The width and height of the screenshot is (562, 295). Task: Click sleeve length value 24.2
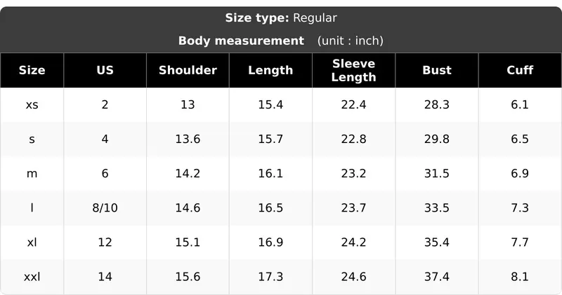pos(354,242)
